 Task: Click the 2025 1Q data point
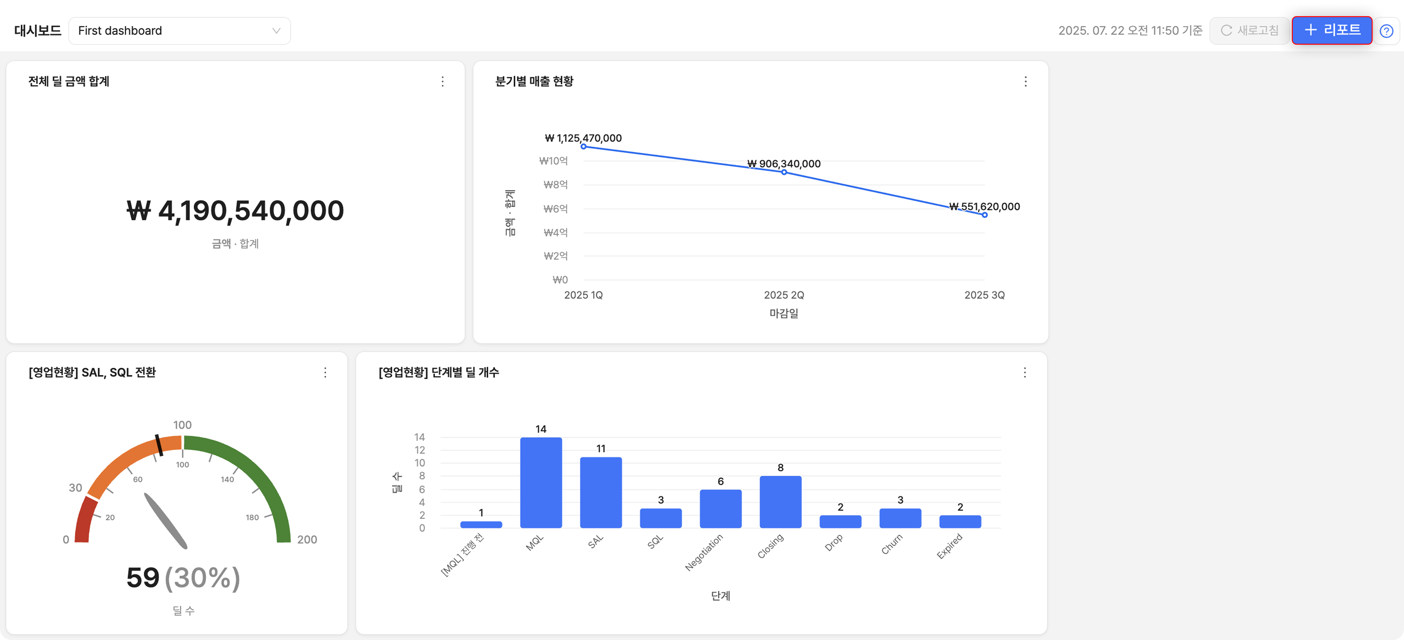(583, 147)
